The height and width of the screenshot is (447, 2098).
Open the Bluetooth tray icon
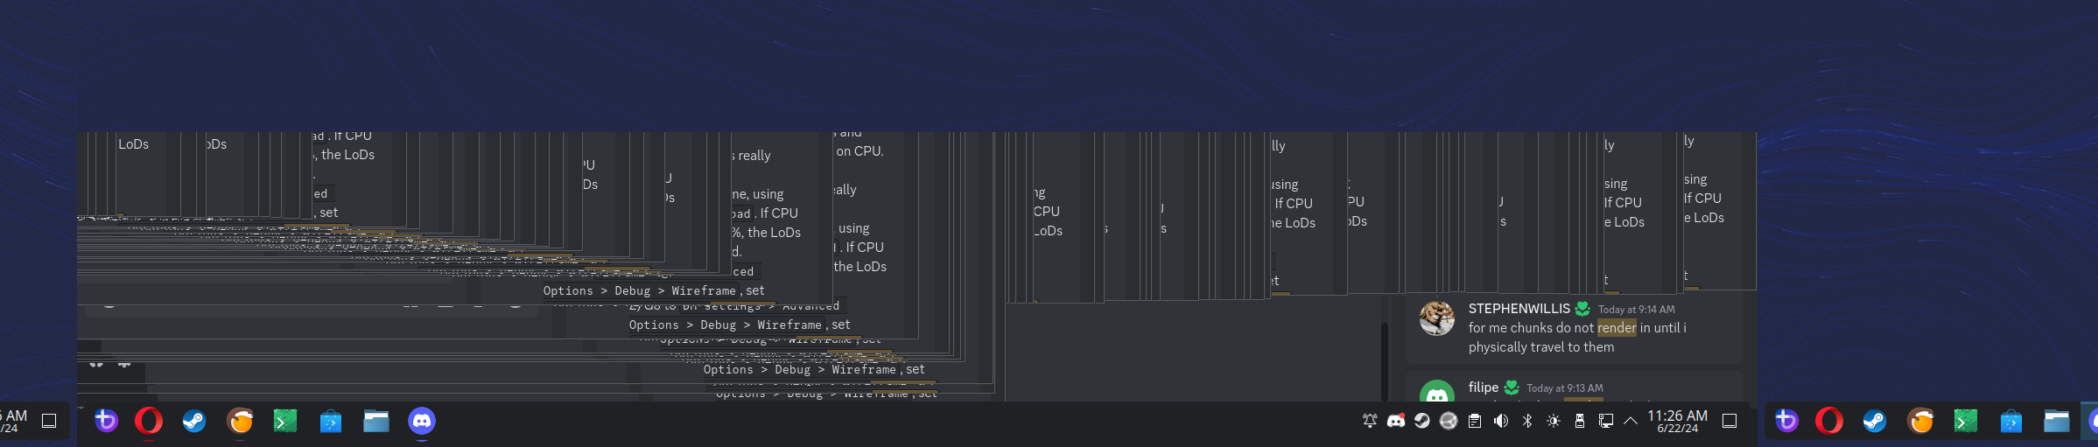pos(1527,421)
